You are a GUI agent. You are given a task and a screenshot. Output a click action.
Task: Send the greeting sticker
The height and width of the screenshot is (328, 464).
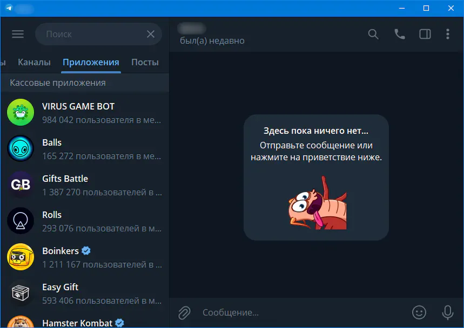tap(317, 203)
